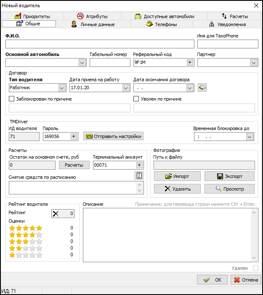Image resolution: width=263 pixels, height=295 pixels.
Task: Click the notebook icon next to contract end date
Action: (202, 88)
